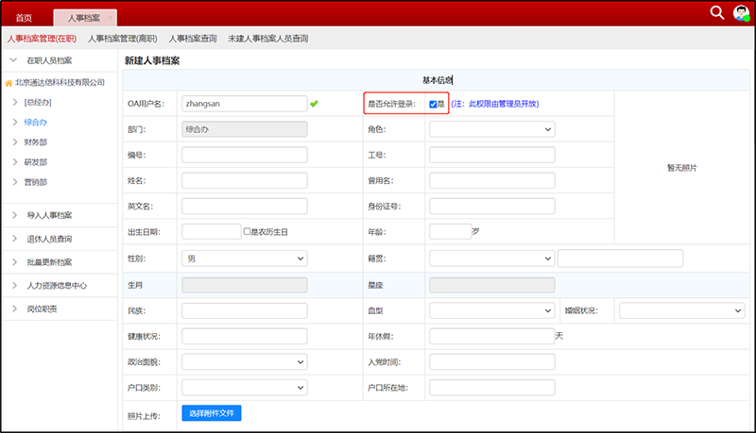Collapse the 在职人员档案 section

coord(13,60)
